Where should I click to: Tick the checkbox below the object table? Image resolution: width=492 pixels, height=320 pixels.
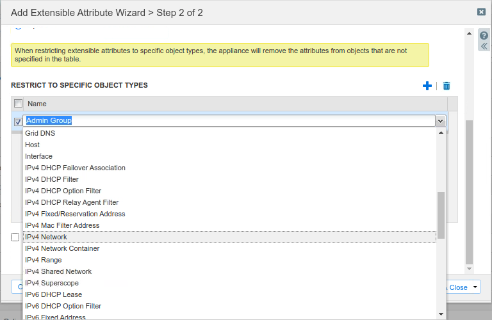tap(15, 237)
